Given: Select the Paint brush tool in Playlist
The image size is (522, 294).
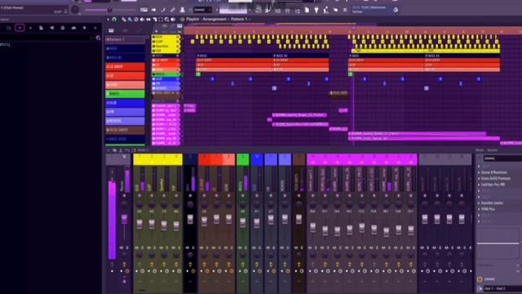Looking at the screenshot, I should [x=130, y=20].
